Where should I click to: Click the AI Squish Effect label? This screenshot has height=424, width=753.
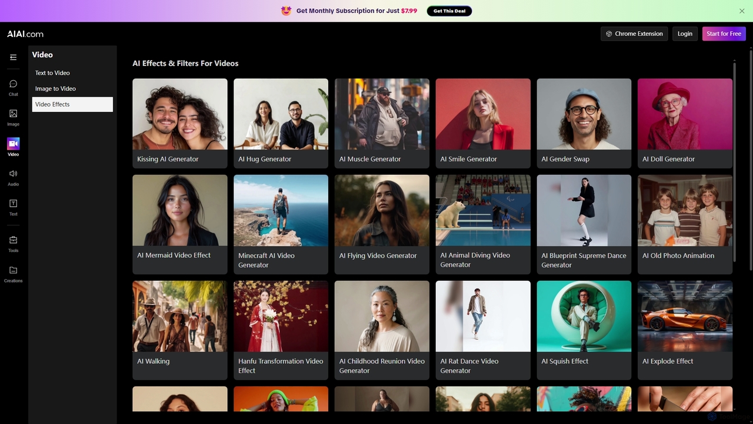tap(565, 361)
